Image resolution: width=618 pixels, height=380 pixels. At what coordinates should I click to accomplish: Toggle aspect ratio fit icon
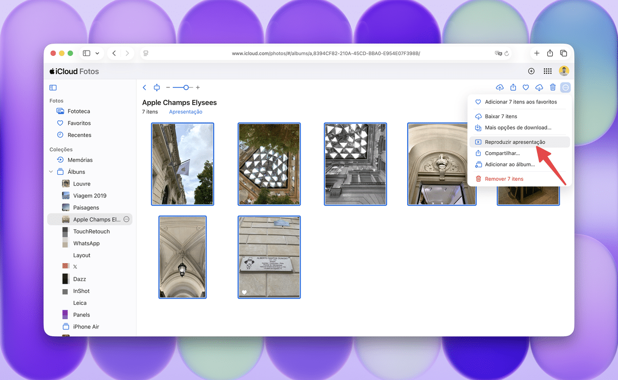coord(157,87)
